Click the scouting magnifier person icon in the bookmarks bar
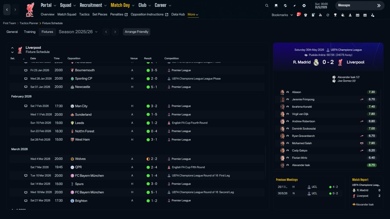Screen dimensions: 390x219 pos(320,15)
